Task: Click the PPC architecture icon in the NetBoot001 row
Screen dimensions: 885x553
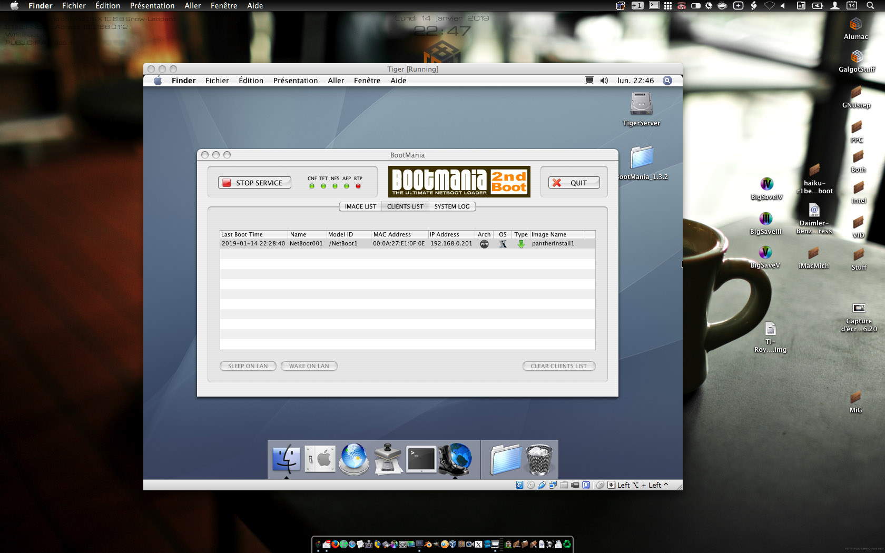Action: point(484,244)
